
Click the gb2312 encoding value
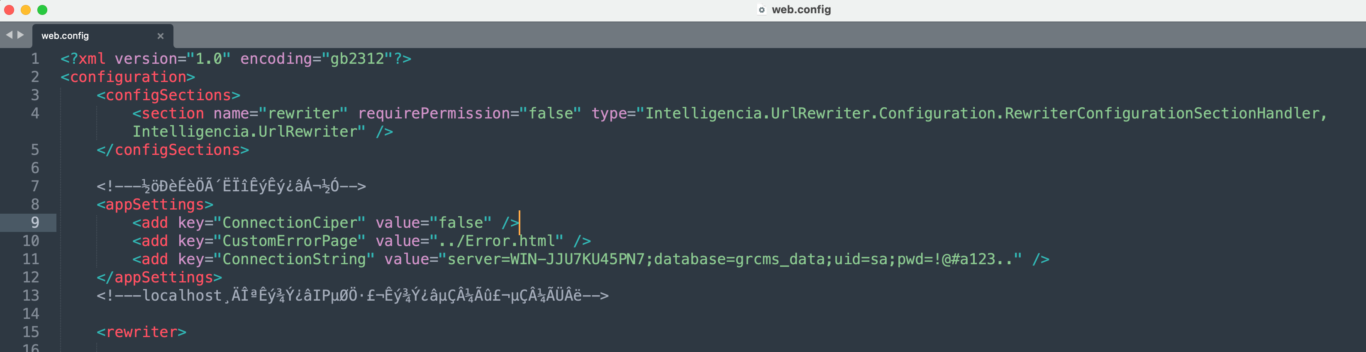[357, 59]
